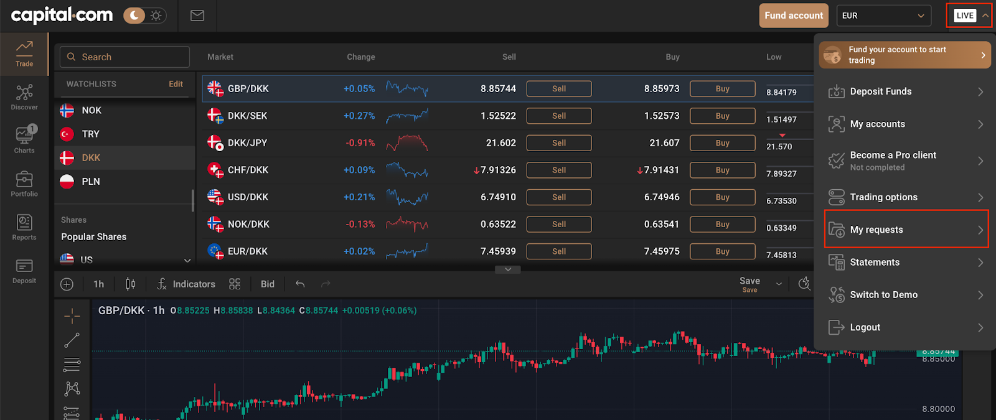Click the market Search field

coord(125,57)
